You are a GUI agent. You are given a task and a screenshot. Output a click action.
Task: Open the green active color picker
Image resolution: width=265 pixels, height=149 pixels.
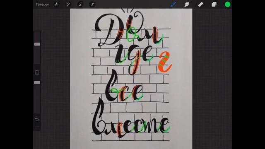[x=227, y=5]
